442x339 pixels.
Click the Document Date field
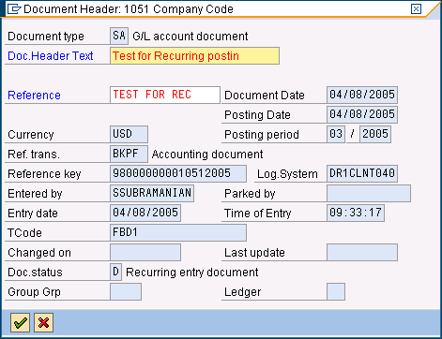(x=362, y=95)
